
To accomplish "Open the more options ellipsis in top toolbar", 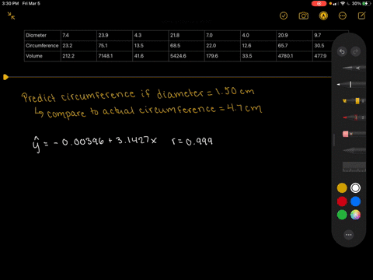I will 343,16.
